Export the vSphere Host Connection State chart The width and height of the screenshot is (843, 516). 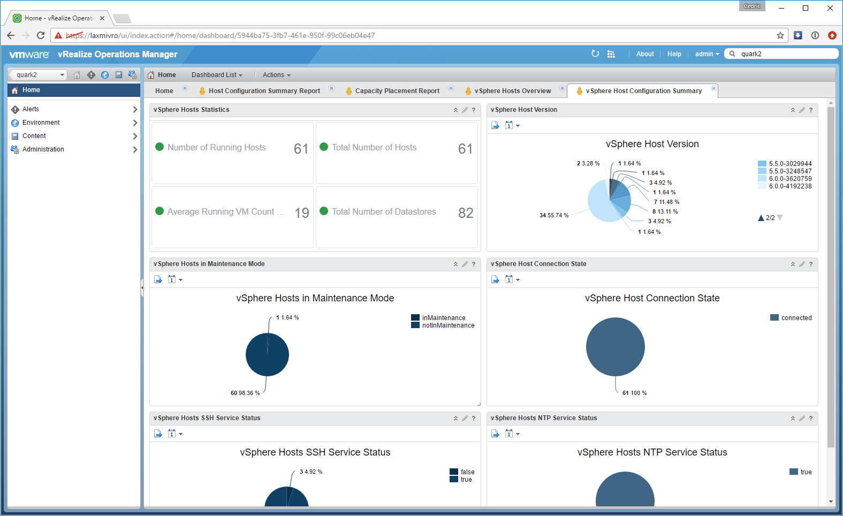[x=495, y=279]
